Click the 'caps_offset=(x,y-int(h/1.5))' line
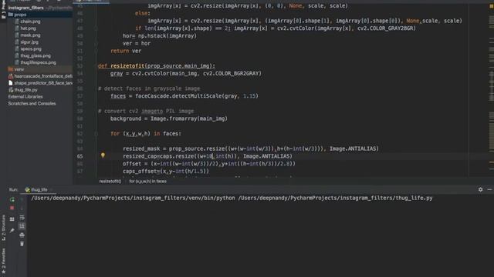Image resolution: width=494 pixels, height=277 pixels. pos(166,171)
